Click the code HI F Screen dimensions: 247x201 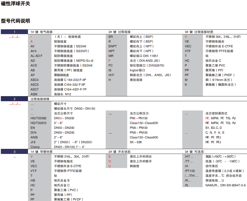(x=111, y=75)
